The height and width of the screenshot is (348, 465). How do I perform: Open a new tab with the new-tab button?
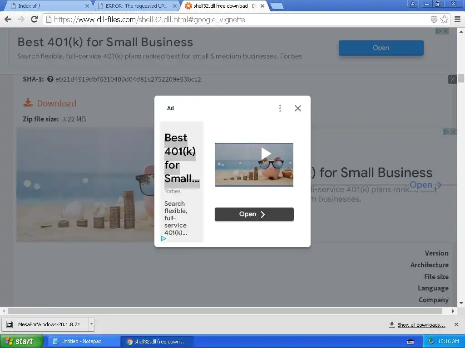click(x=277, y=6)
